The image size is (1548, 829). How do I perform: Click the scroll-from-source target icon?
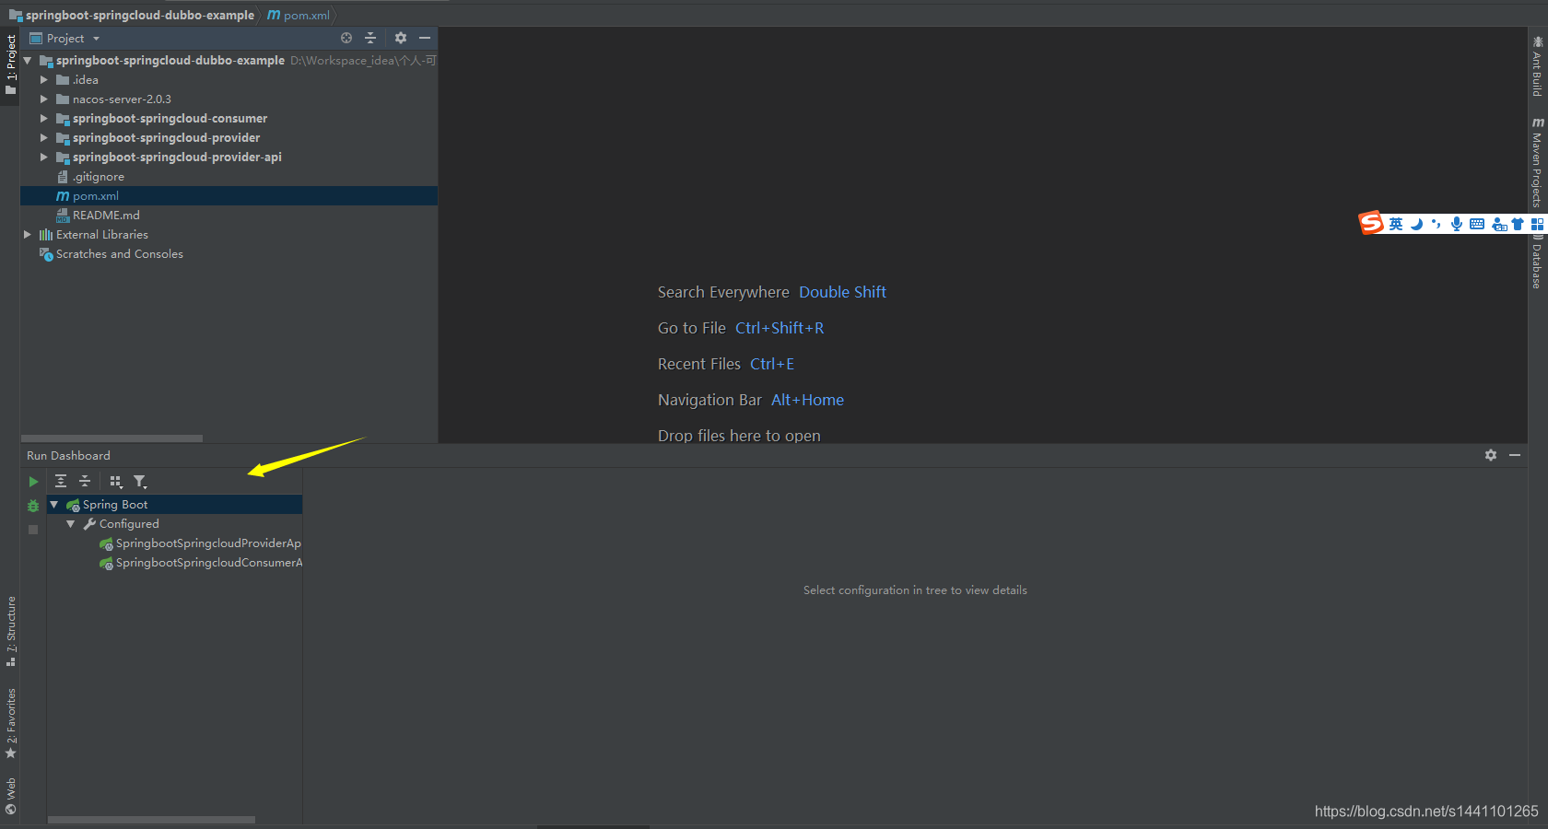(x=346, y=38)
